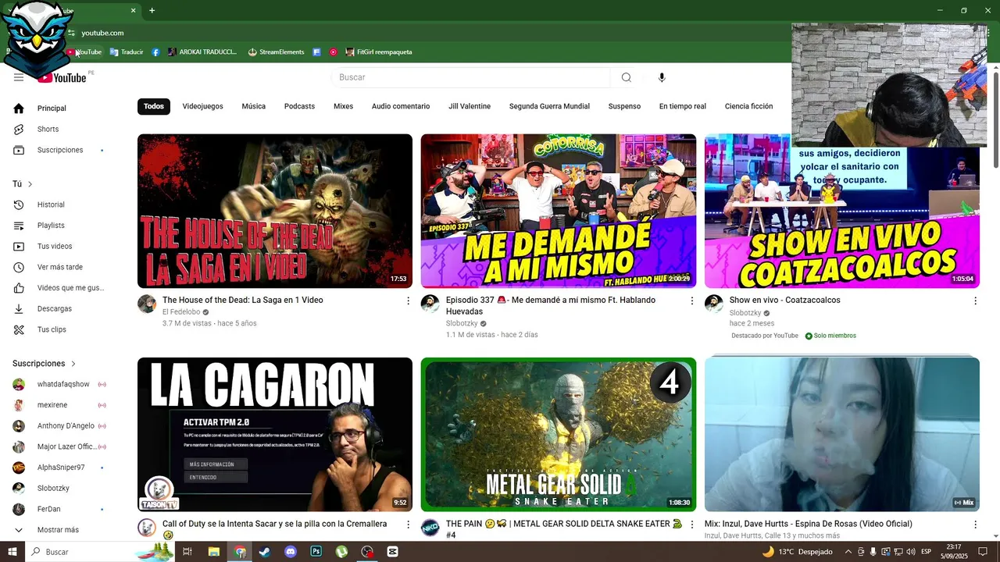Click The House of the Dead video title

click(242, 301)
